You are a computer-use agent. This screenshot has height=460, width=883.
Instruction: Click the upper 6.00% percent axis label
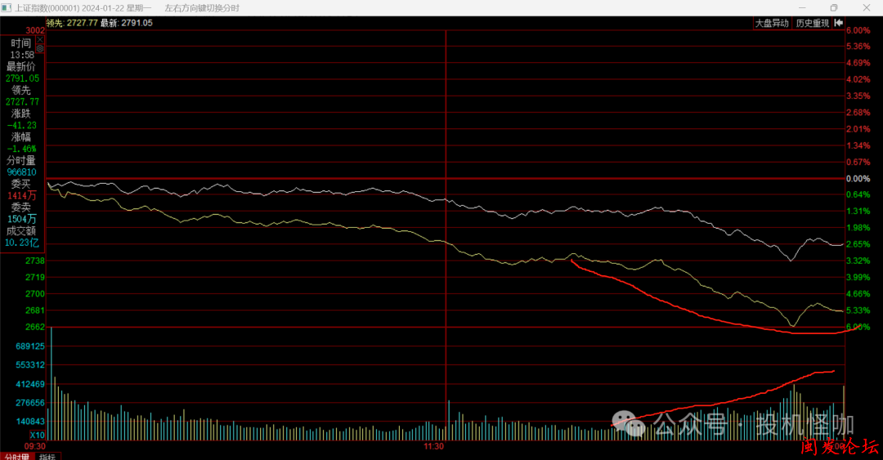858,30
